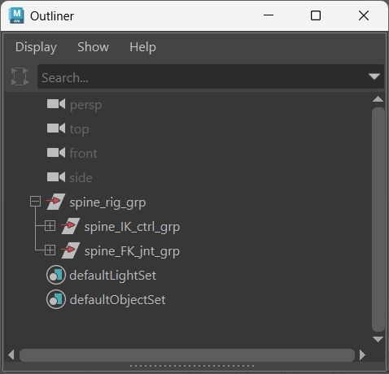Open the search filter dropdown arrow
Image resolution: width=389 pixels, height=374 pixels.
coord(374,76)
